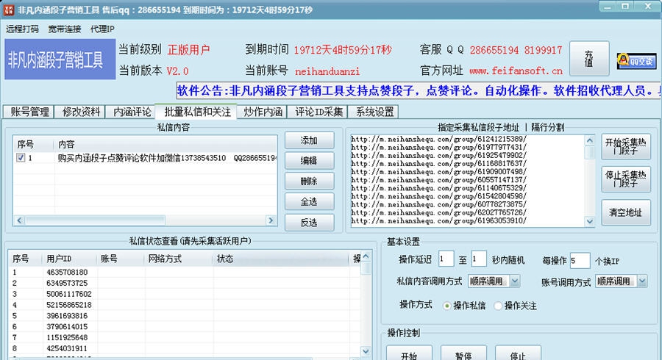Open the 远程打码 menu
This screenshot has height=360, width=662.
pos(22,29)
